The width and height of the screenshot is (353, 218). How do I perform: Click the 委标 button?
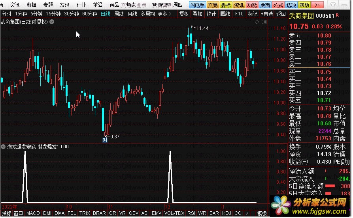click(x=226, y=5)
